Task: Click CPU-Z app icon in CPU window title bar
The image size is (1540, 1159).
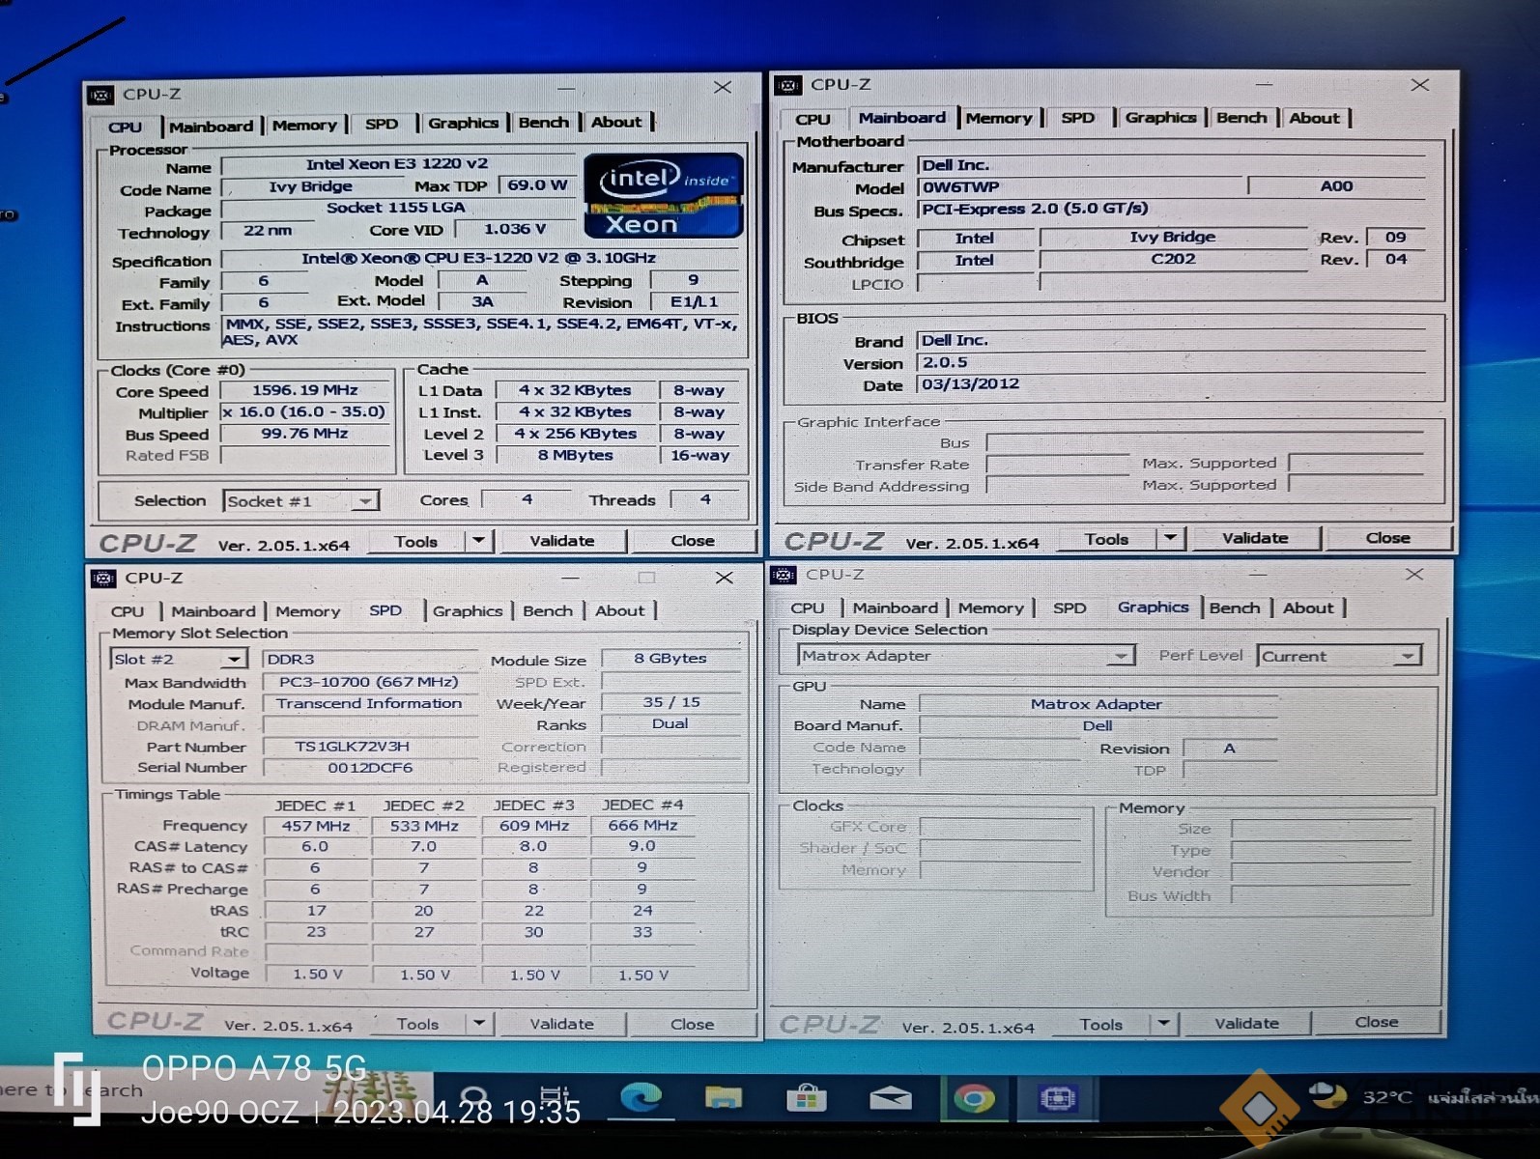Action: pyautogui.click(x=100, y=95)
